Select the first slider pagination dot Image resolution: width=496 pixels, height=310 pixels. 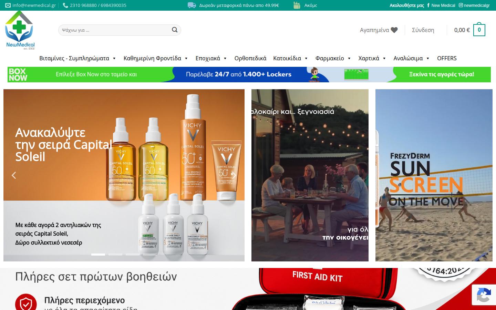pyautogui.click(x=98, y=255)
